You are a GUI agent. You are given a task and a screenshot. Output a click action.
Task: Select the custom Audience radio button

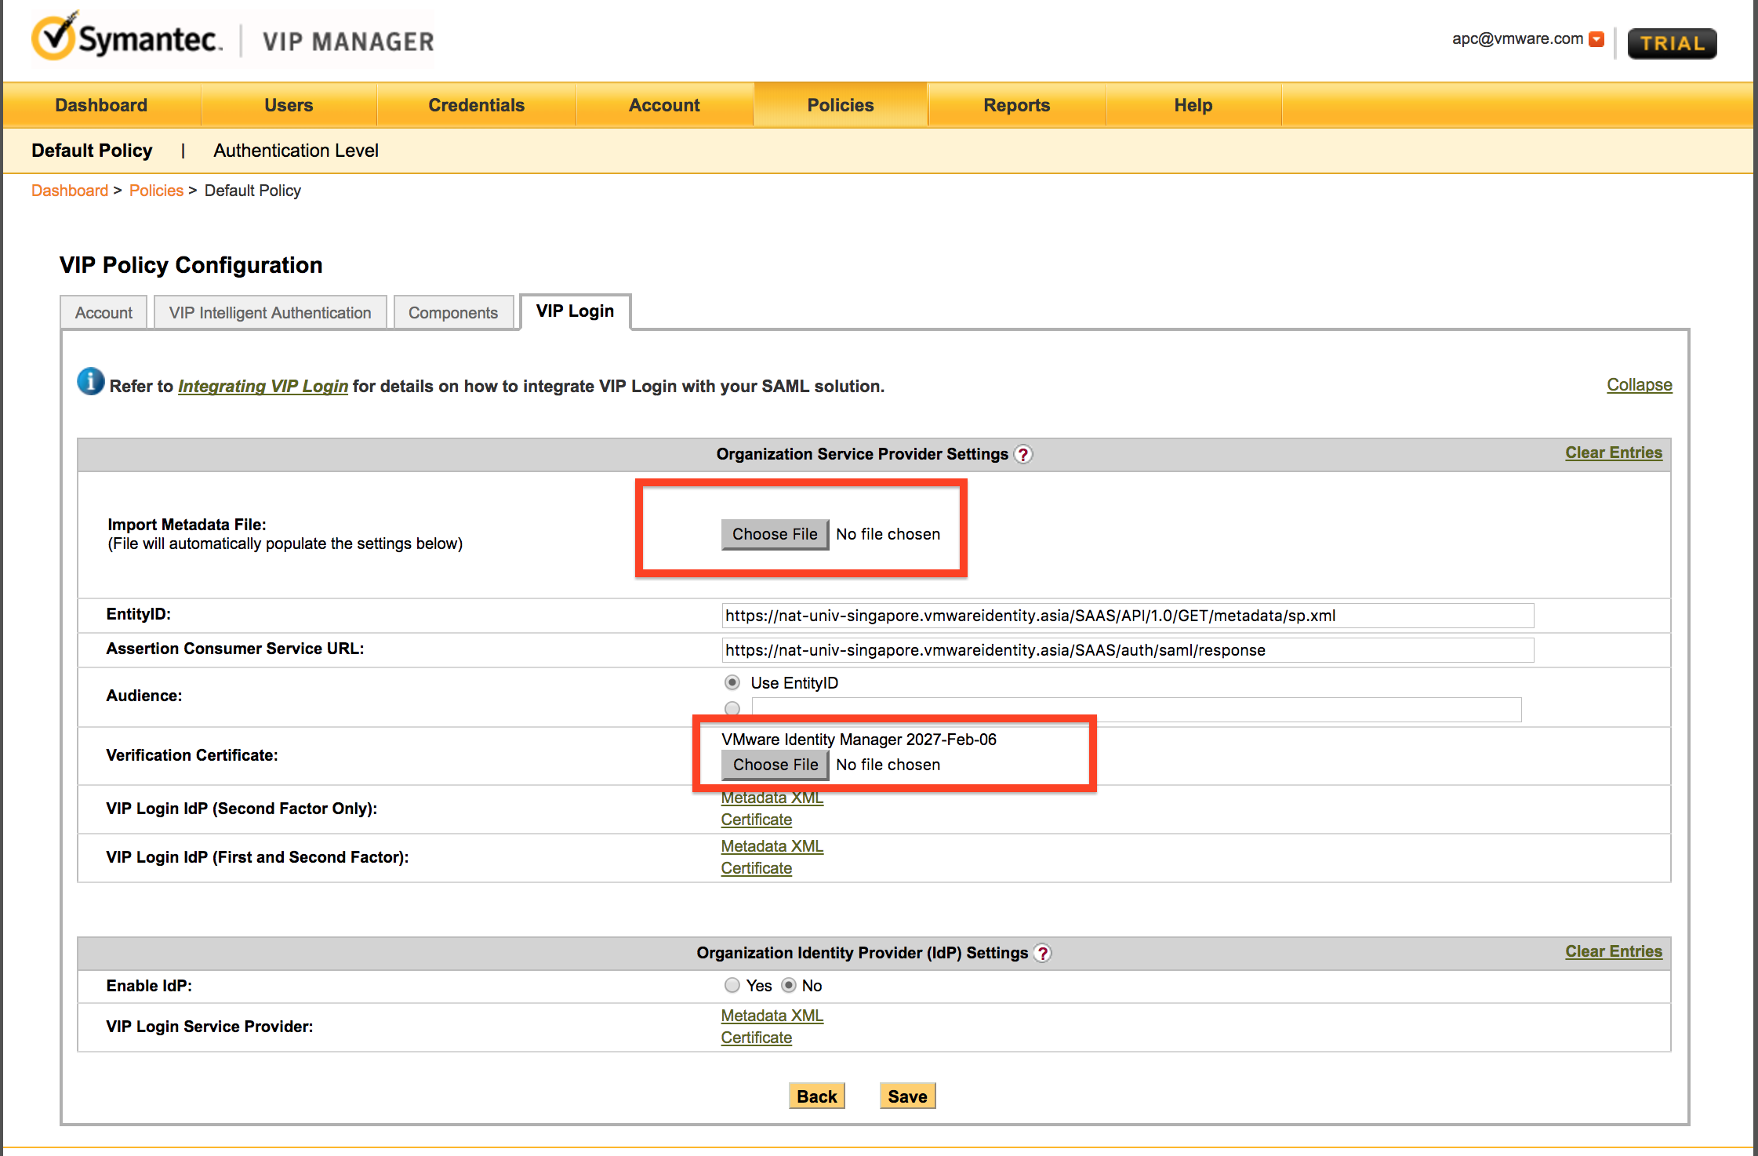732,709
